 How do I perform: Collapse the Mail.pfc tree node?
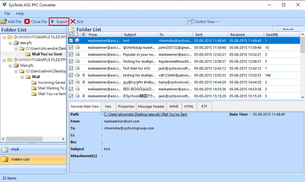coord(10,66)
